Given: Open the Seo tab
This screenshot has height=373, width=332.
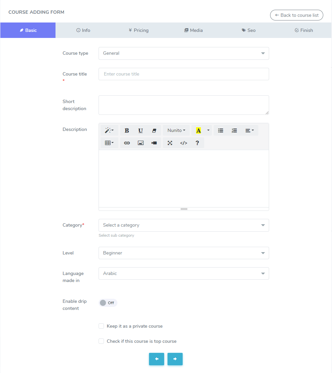Looking at the screenshot, I should (x=248, y=30).
